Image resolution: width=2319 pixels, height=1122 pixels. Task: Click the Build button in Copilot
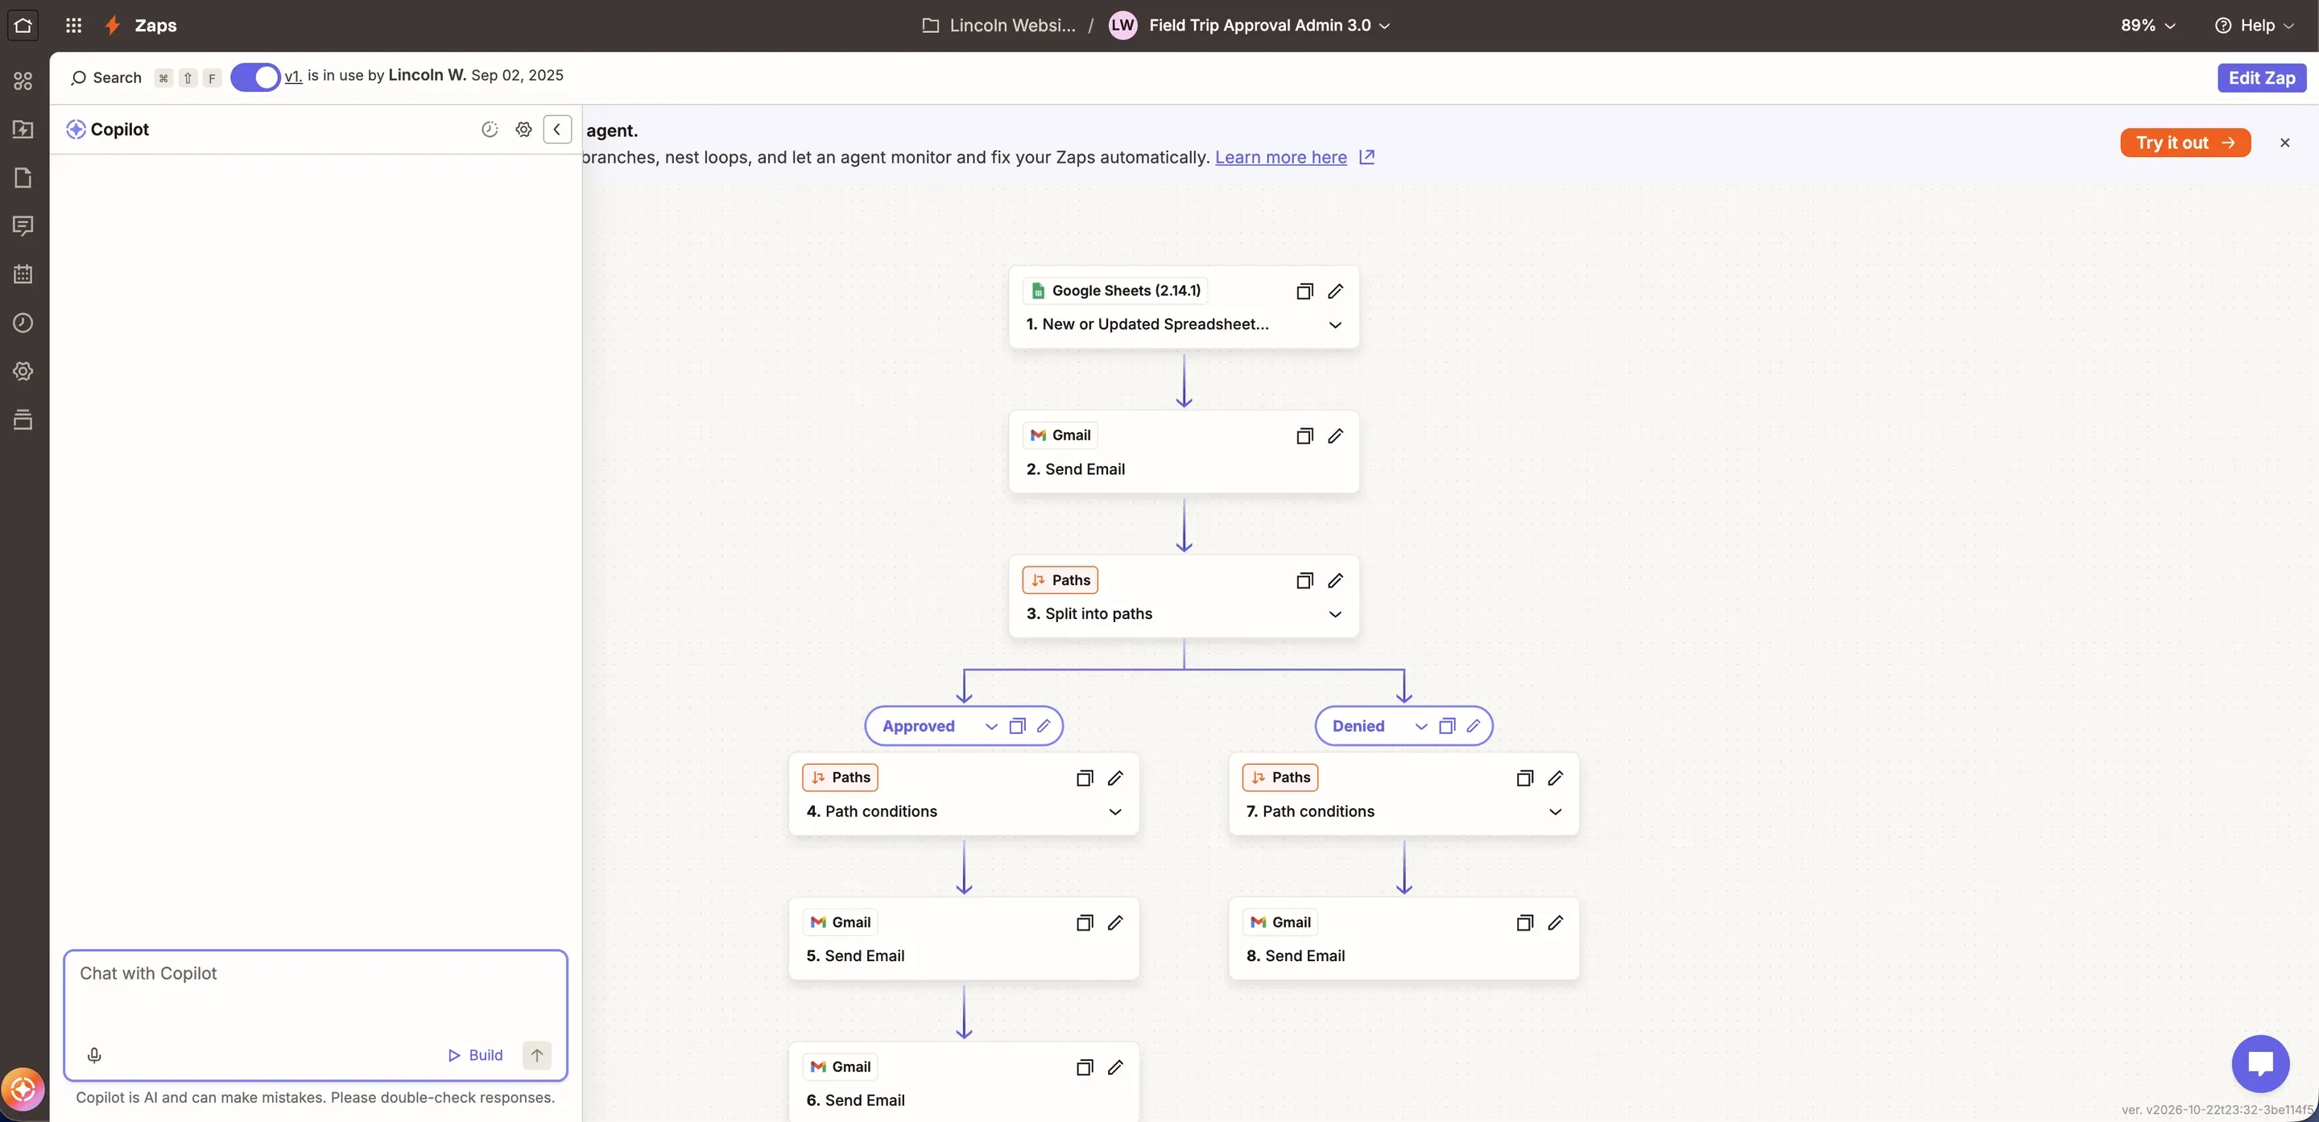[475, 1055]
